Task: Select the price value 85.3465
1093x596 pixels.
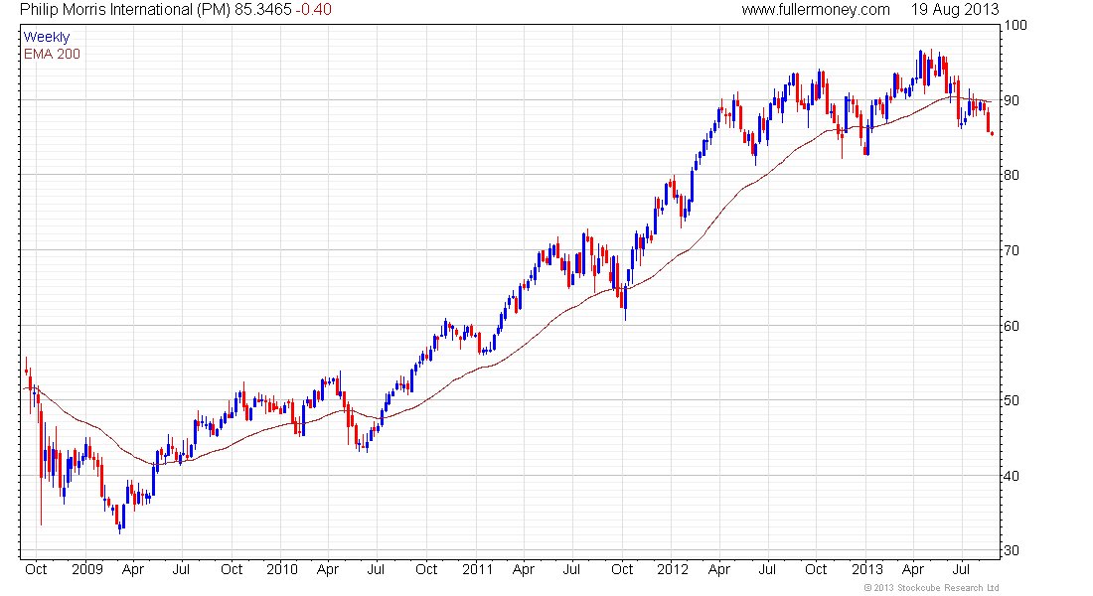Action: 262,10
